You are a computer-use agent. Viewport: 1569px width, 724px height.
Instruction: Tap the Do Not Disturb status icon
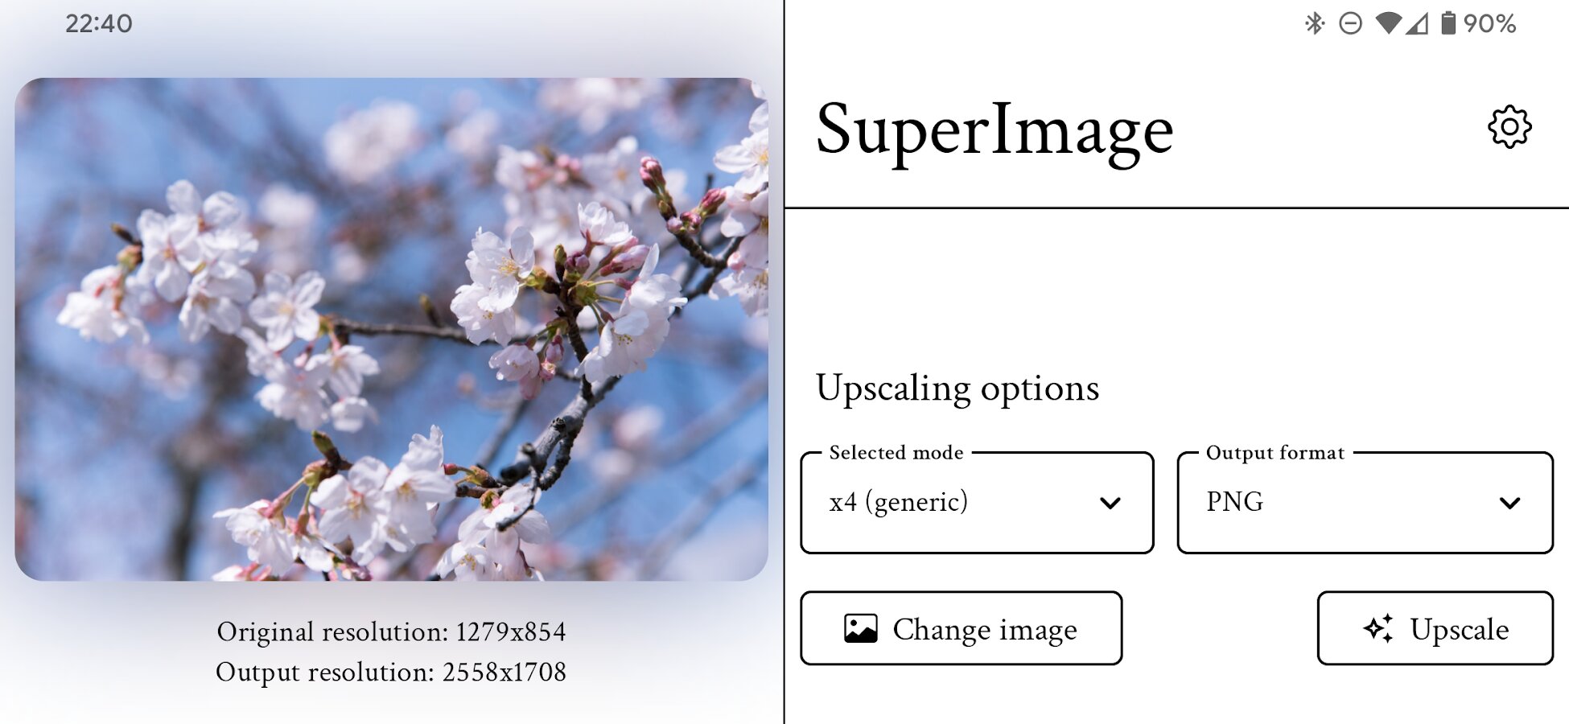[1350, 23]
